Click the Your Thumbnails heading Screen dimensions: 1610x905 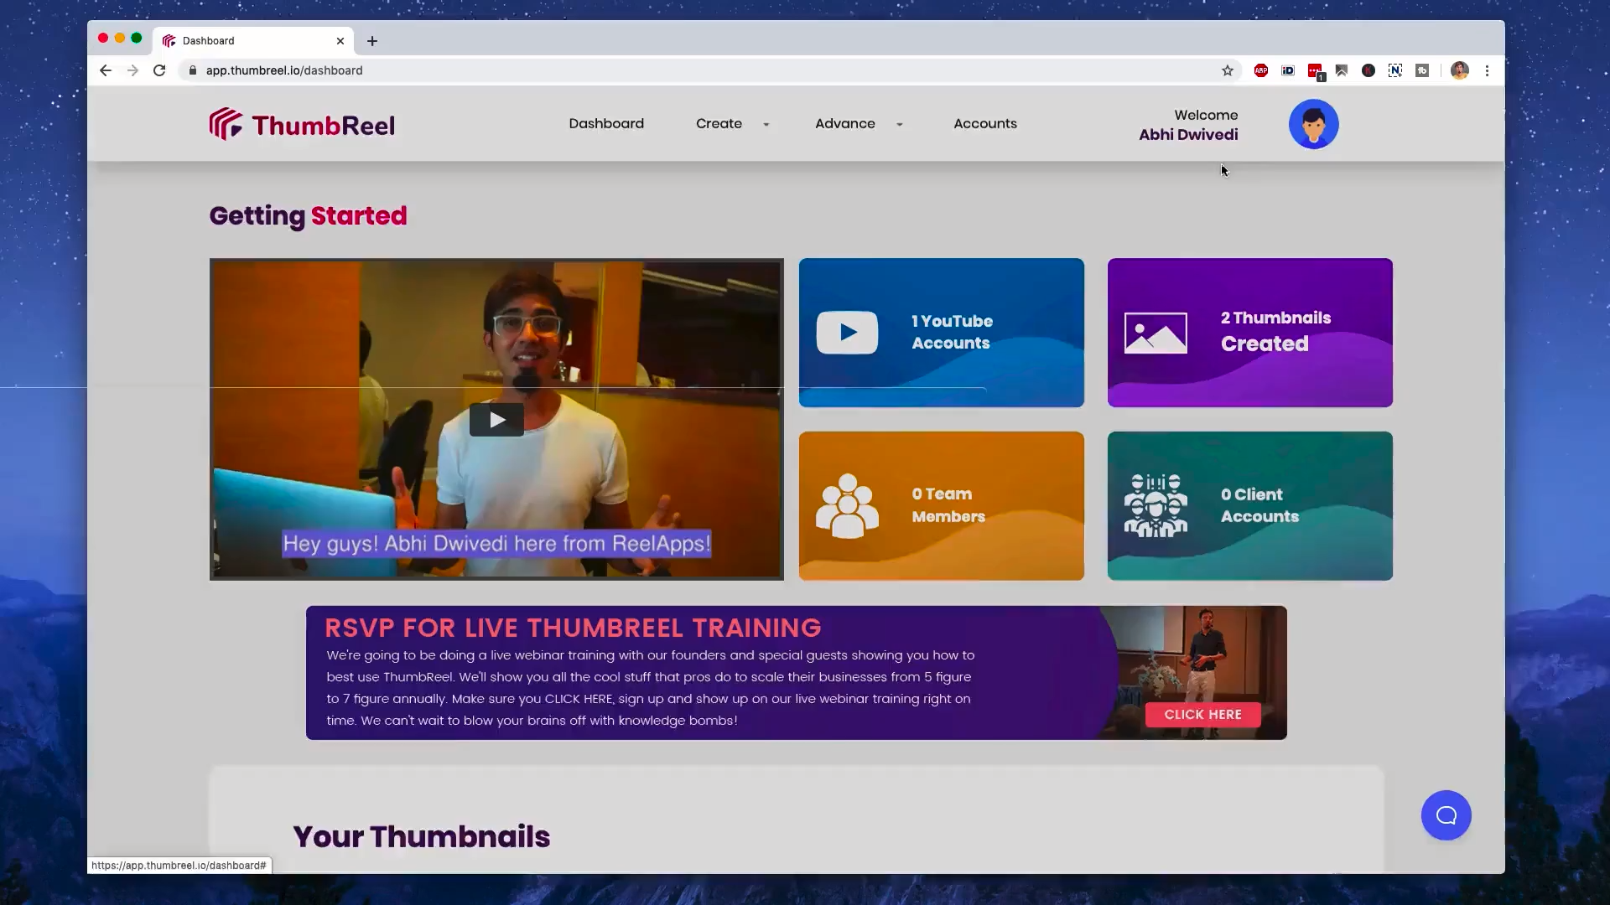pos(421,836)
